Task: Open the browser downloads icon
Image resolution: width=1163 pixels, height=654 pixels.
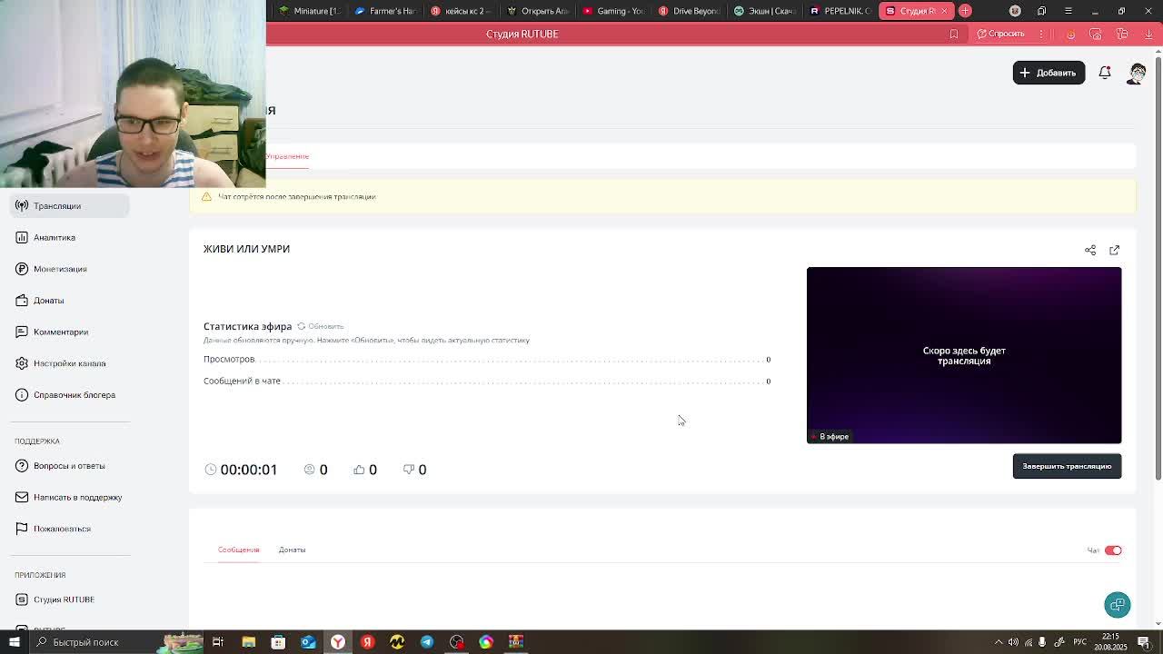Action: pyautogui.click(x=1148, y=34)
